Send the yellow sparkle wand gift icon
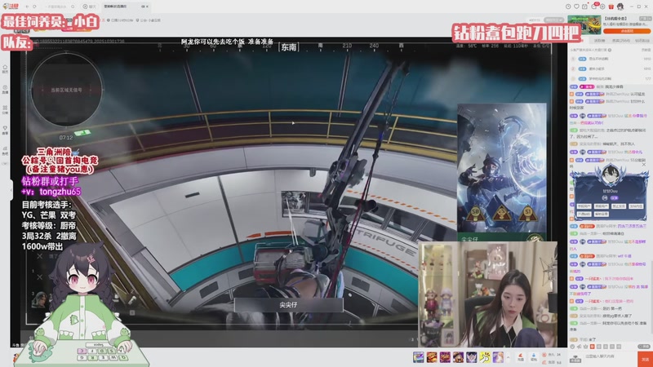This screenshot has width=653, height=367. click(485, 357)
